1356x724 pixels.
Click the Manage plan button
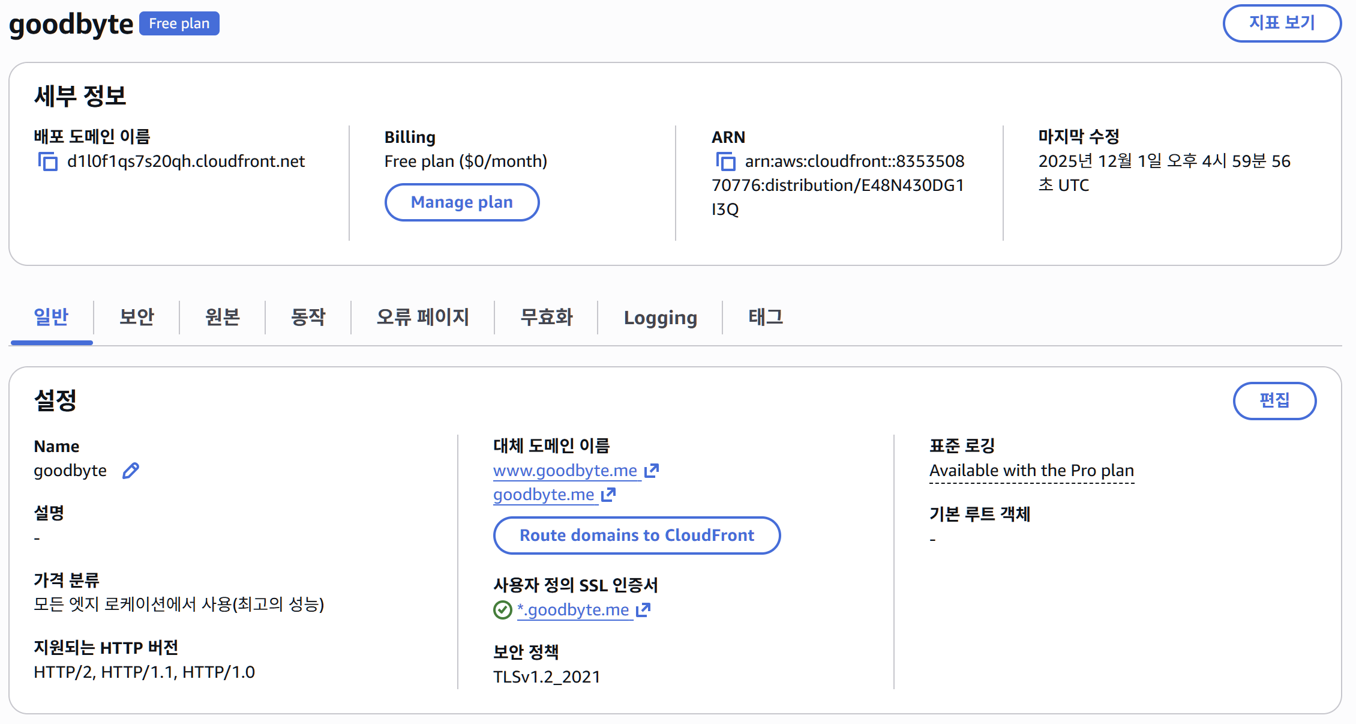(461, 202)
